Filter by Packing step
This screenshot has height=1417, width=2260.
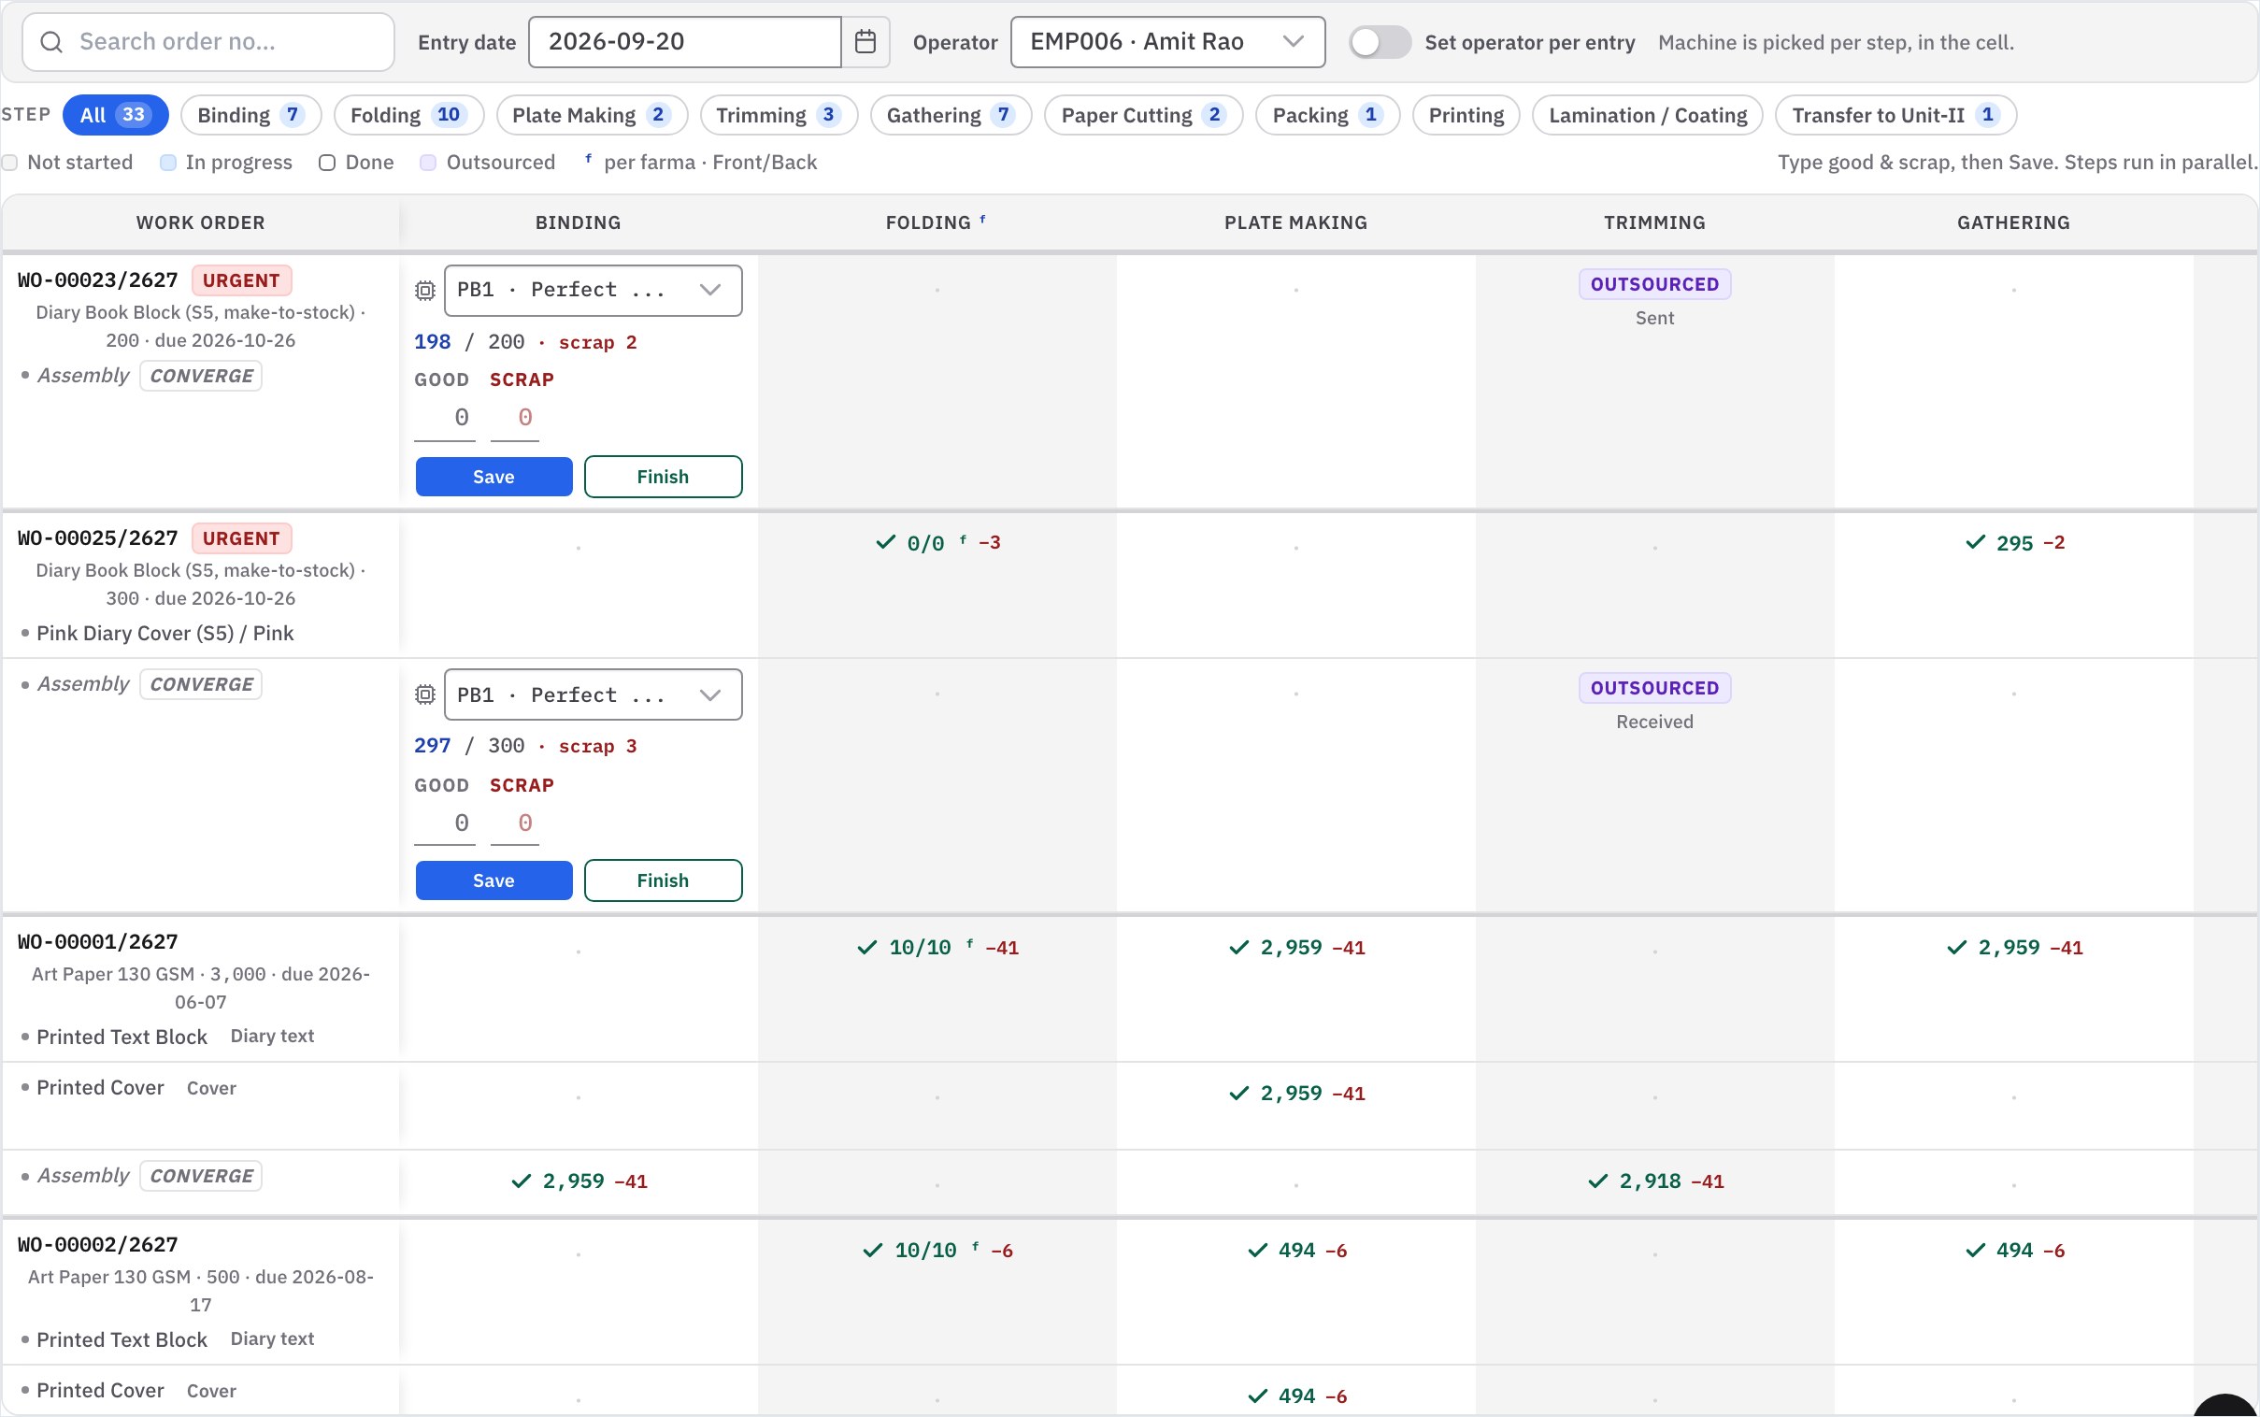click(1328, 115)
